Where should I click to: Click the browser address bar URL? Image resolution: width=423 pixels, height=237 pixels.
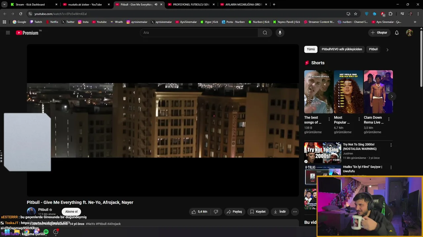point(60,14)
